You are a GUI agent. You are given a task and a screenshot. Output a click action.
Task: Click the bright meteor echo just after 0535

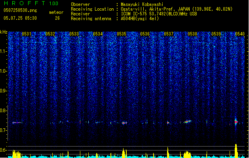tap(124, 123)
